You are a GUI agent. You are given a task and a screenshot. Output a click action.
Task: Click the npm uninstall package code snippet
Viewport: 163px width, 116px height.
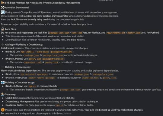click(x=34, y=74)
